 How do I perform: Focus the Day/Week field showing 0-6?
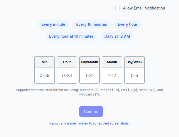pos(135,75)
